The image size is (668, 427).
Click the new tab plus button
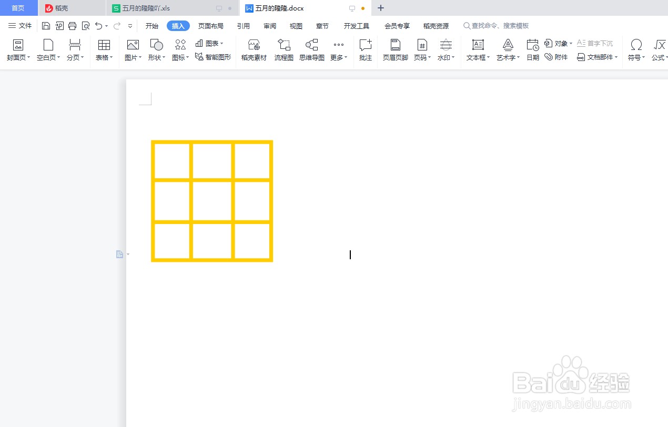(x=381, y=8)
